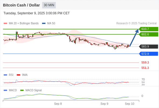Click the Bitcoin Cash / Dollar title
Image resolution: width=159 pixels, height=108 pixels.
(21, 5)
